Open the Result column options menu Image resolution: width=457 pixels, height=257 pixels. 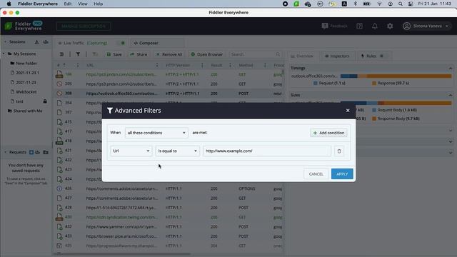pos(230,65)
